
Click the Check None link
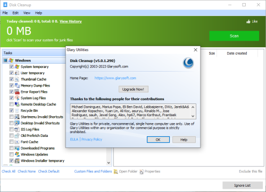[x=27, y=171]
